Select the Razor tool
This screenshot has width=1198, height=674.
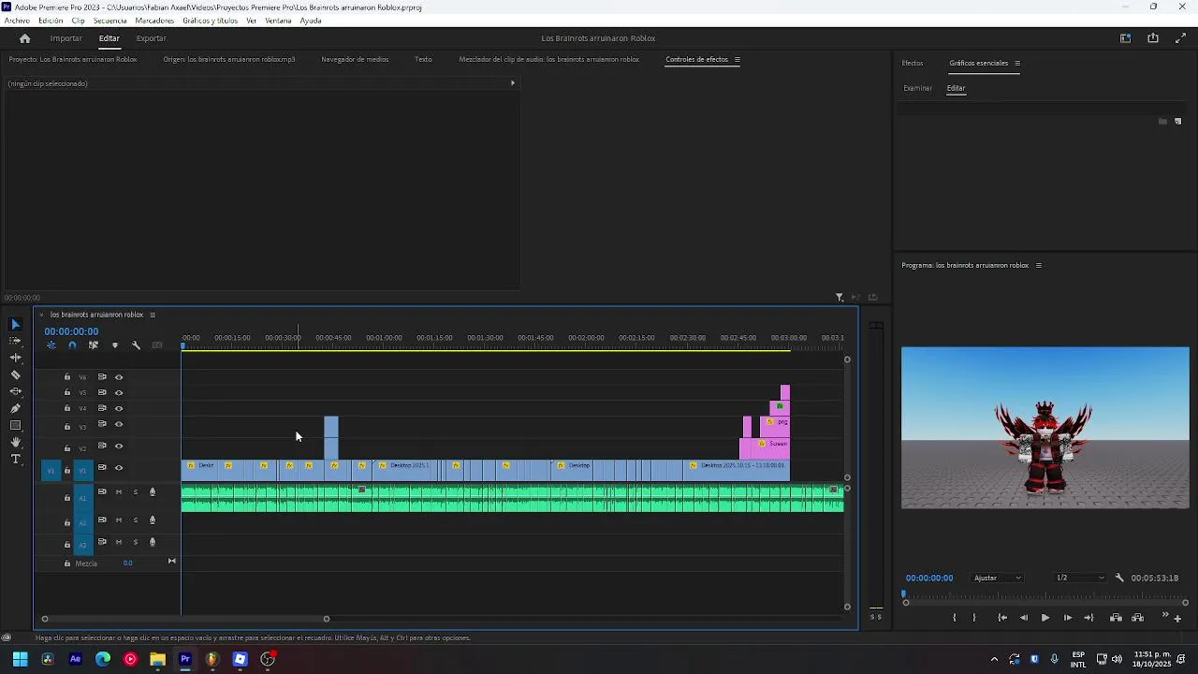[x=15, y=374]
